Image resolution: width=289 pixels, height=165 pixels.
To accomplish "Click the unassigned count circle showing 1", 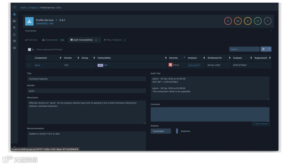I will (268, 21).
